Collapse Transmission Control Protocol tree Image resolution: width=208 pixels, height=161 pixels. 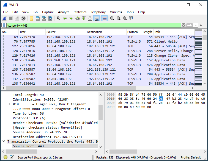click(x=4, y=141)
